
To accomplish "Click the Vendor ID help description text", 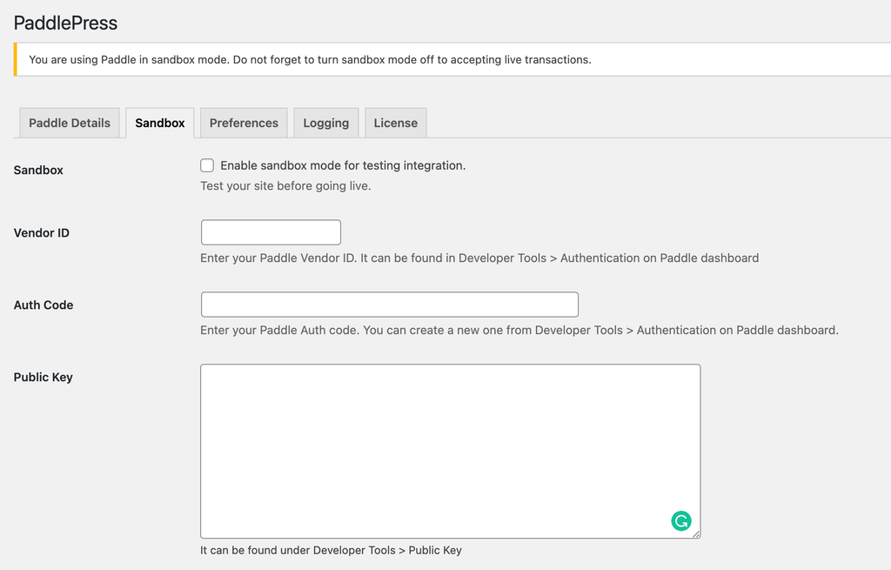I will [479, 258].
